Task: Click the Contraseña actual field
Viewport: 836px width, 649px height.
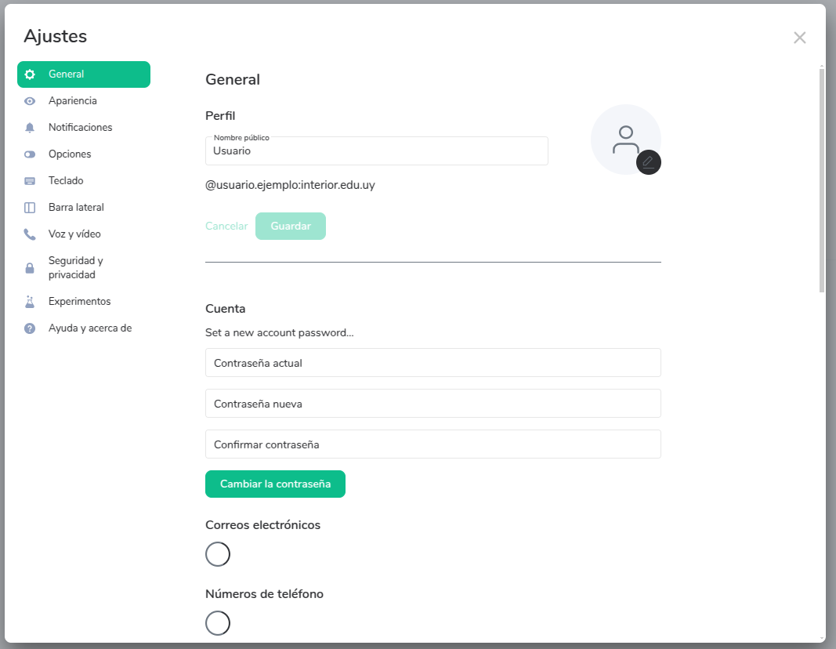Action: (x=432, y=363)
